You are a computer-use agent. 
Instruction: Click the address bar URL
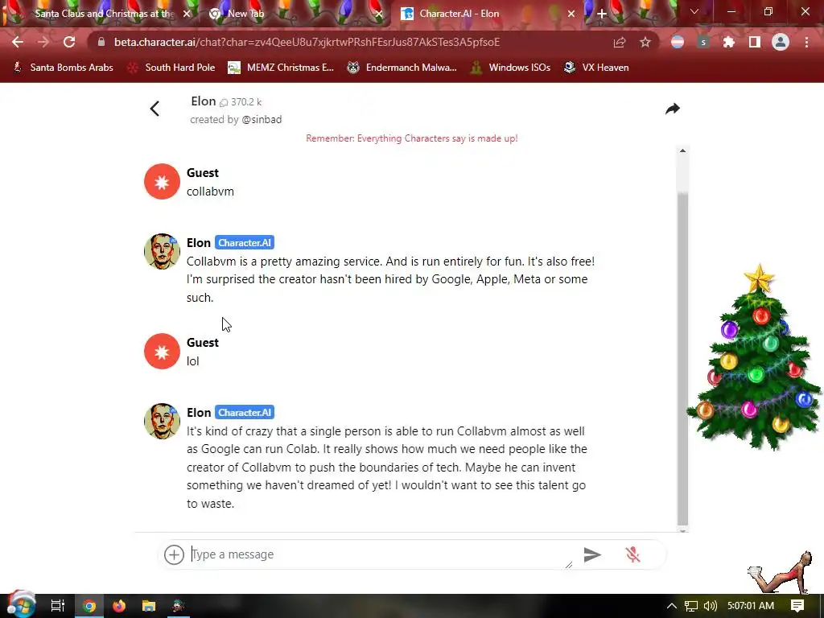[307, 42]
